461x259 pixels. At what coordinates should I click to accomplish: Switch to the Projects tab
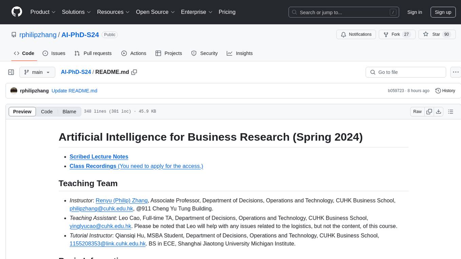click(x=169, y=53)
